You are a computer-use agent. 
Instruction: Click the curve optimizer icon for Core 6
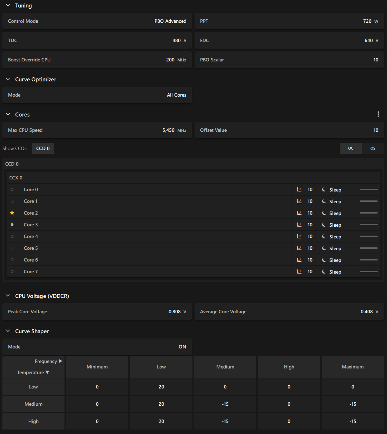pyautogui.click(x=299, y=260)
